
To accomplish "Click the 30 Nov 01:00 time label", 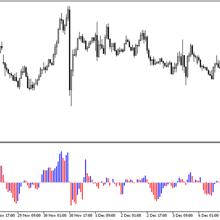I will point(55,216).
